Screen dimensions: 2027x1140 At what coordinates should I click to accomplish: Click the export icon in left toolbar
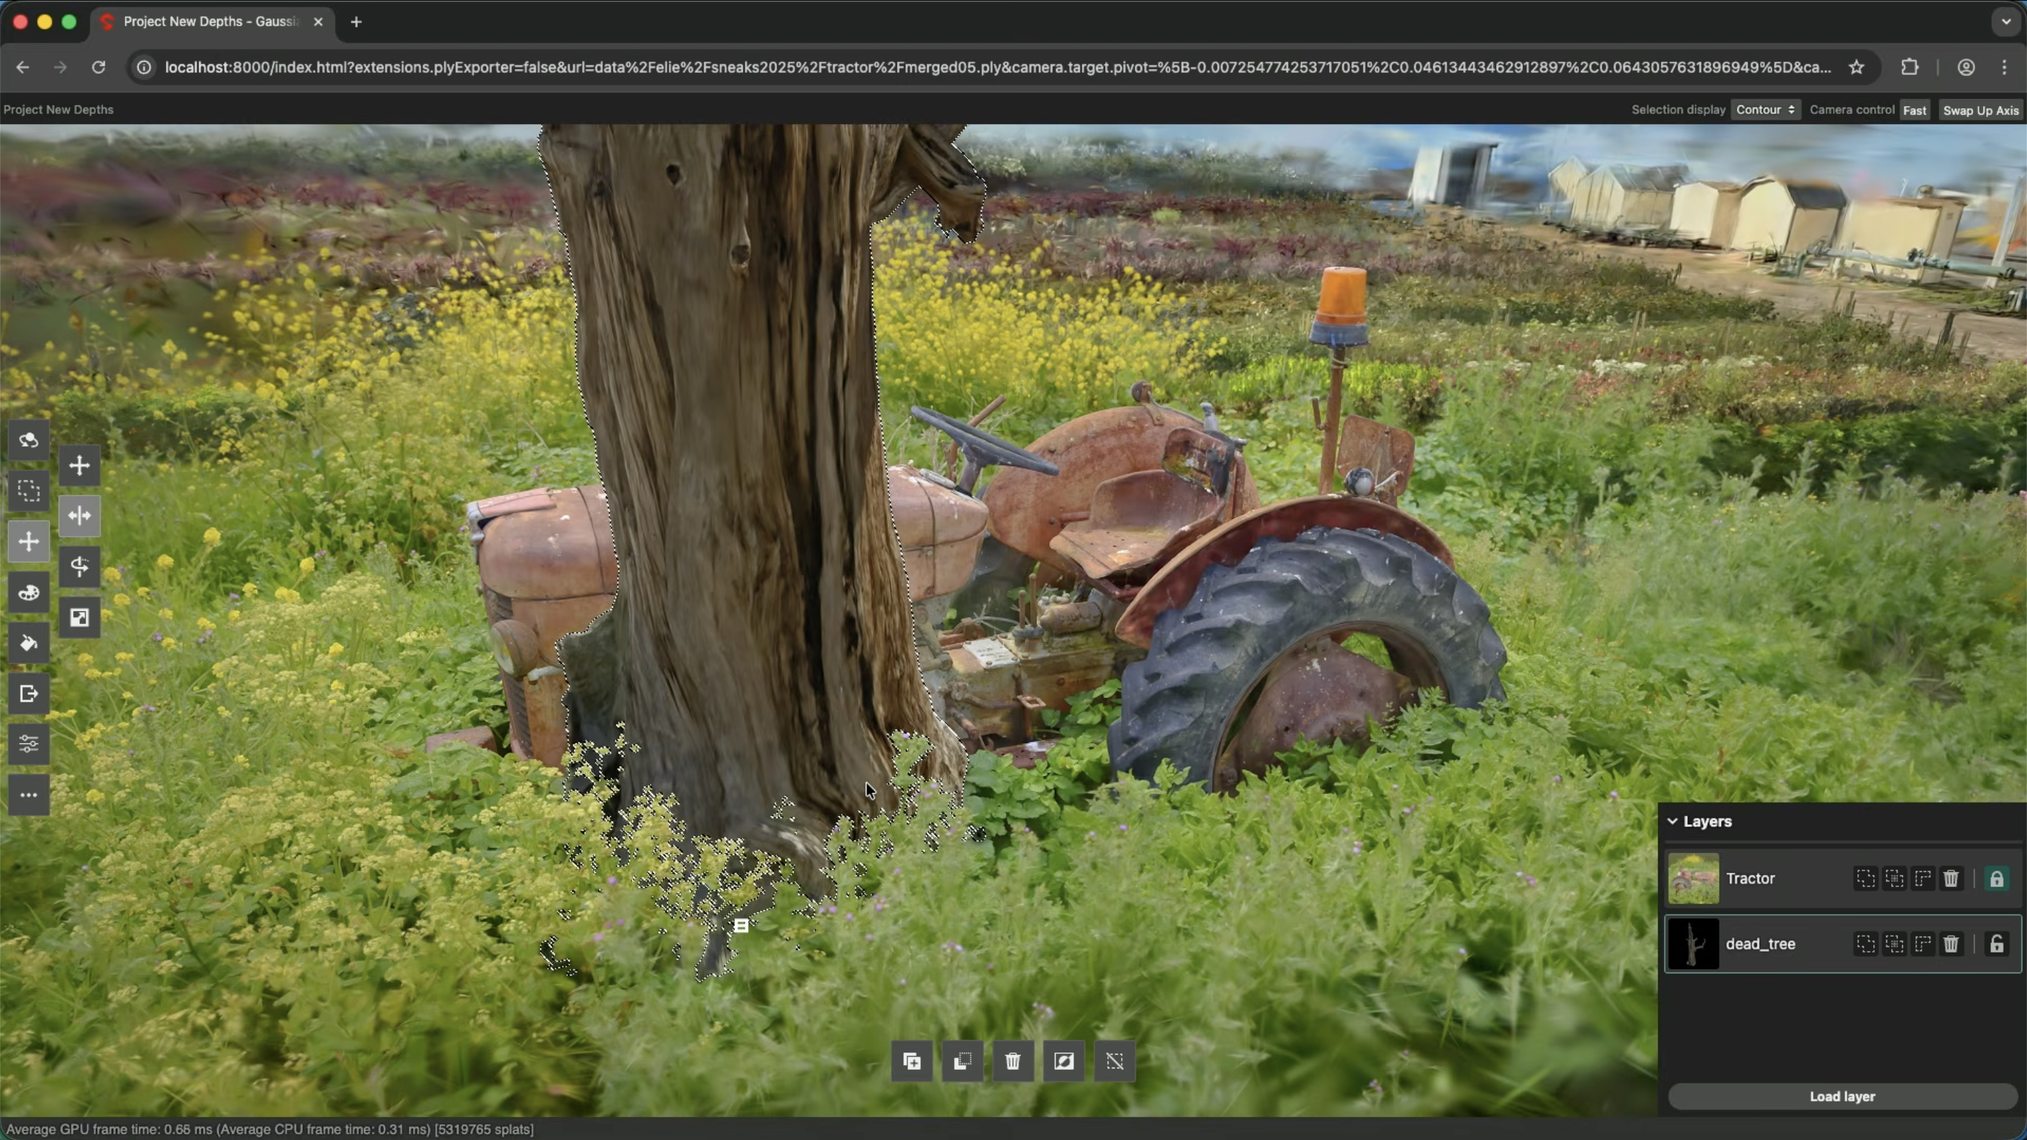pos(29,694)
